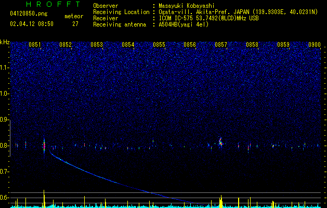
Task: Click the HROFFT title text
Action: (53, 4)
